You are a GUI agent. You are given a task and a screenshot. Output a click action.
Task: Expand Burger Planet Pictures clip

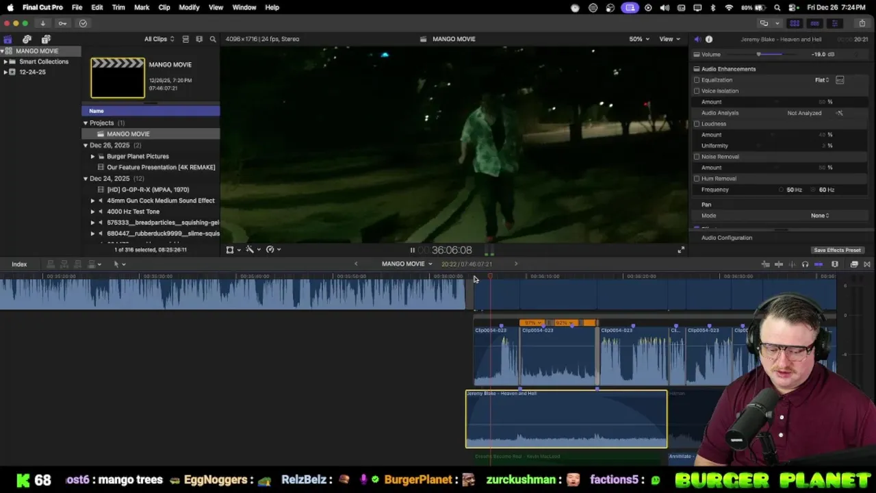click(93, 157)
